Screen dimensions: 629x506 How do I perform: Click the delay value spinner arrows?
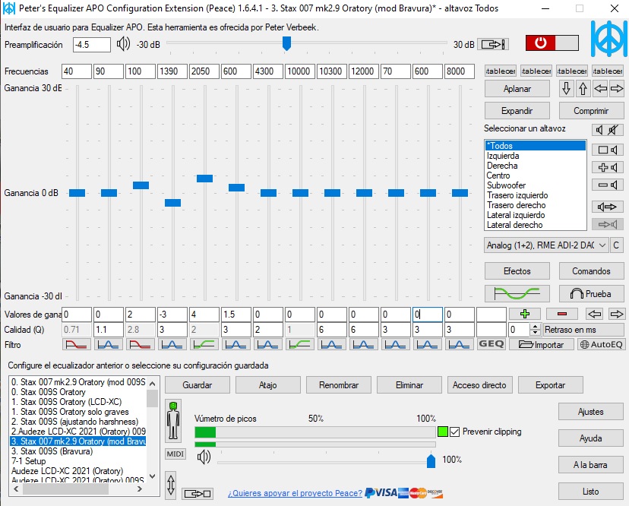535,330
